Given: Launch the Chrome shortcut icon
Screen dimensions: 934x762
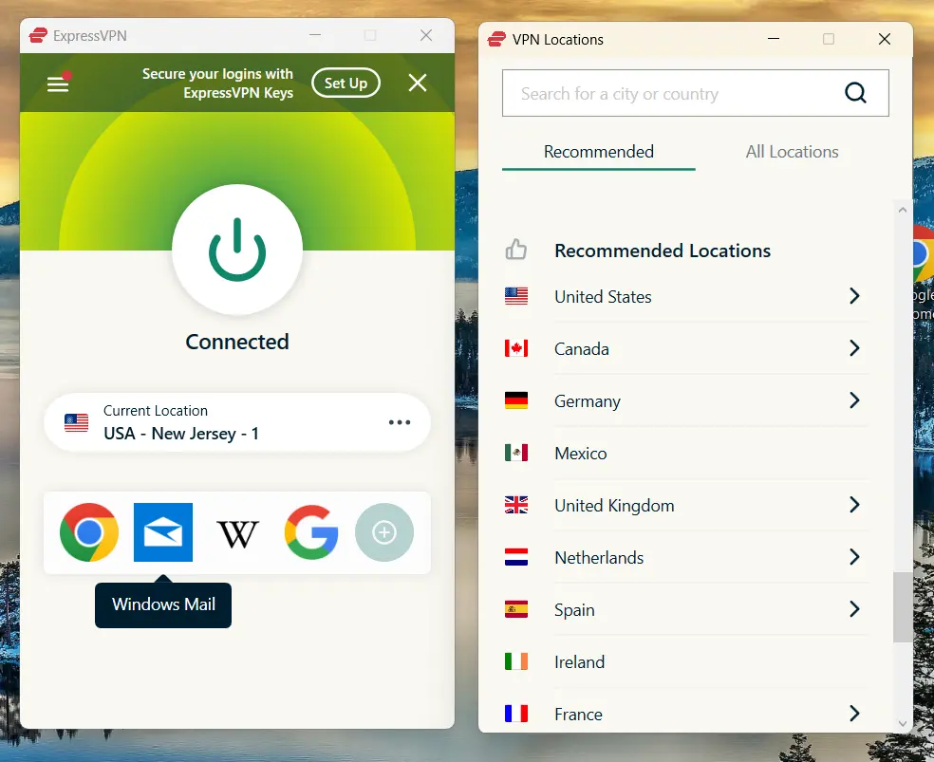Looking at the screenshot, I should pyautogui.click(x=89, y=532).
